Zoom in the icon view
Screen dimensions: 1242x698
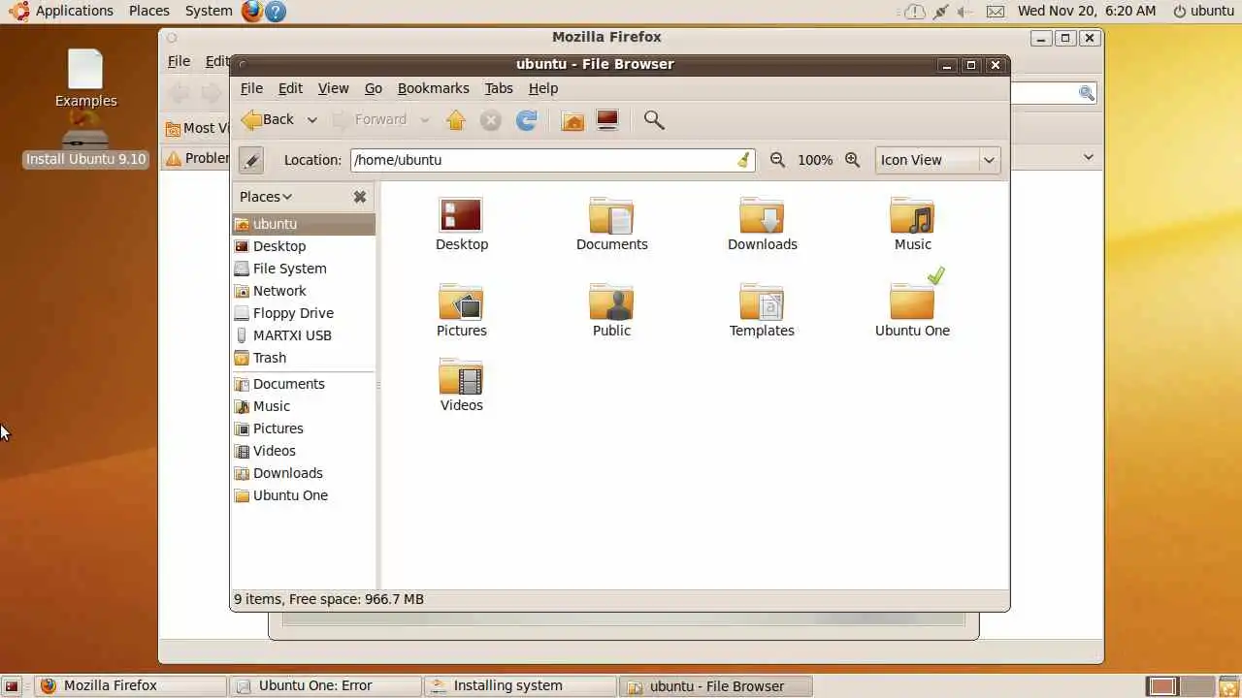tap(852, 160)
